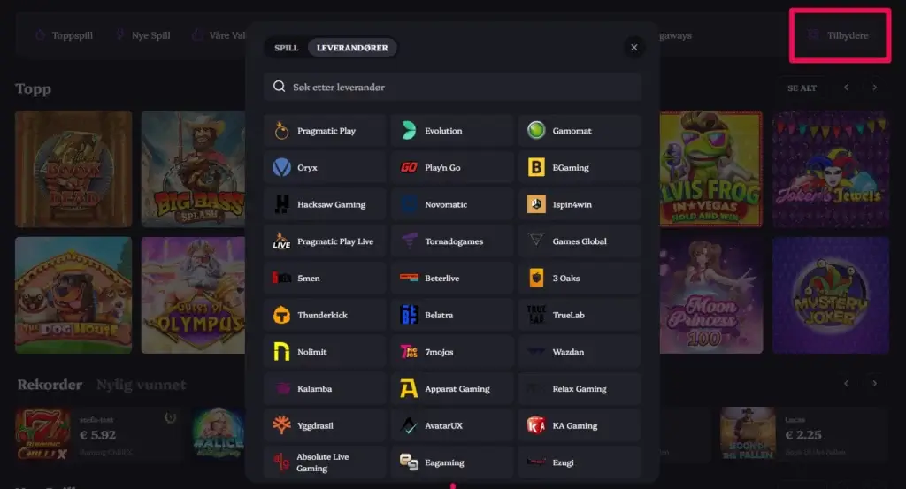Select the Tornadogames icon

(409, 241)
